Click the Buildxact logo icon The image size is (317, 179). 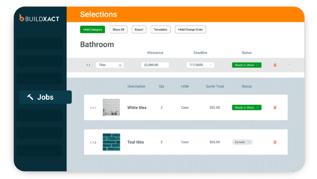tap(22, 18)
